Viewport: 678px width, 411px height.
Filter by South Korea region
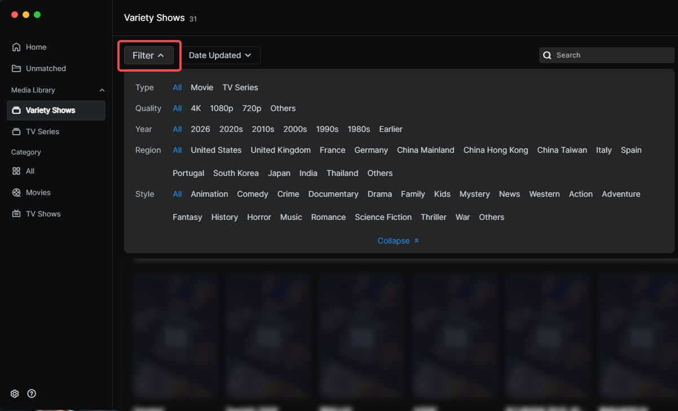(x=236, y=173)
